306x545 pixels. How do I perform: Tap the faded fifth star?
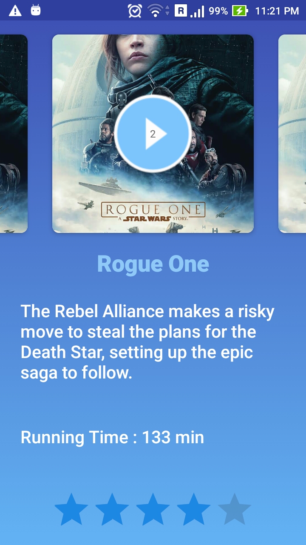pyautogui.click(x=235, y=509)
